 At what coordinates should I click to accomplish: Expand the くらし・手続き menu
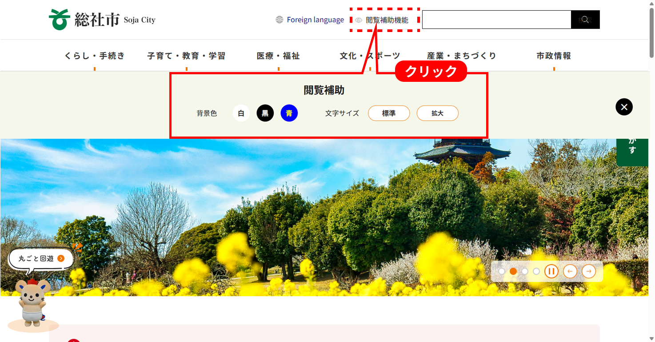[x=95, y=56]
